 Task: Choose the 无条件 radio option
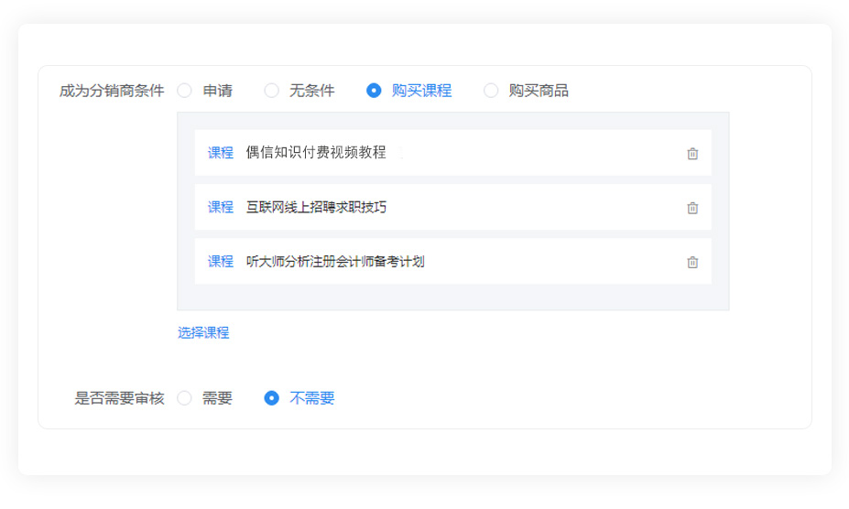pyautogui.click(x=272, y=91)
